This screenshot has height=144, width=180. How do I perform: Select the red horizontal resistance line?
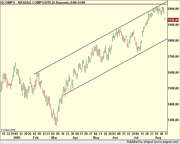84,4
